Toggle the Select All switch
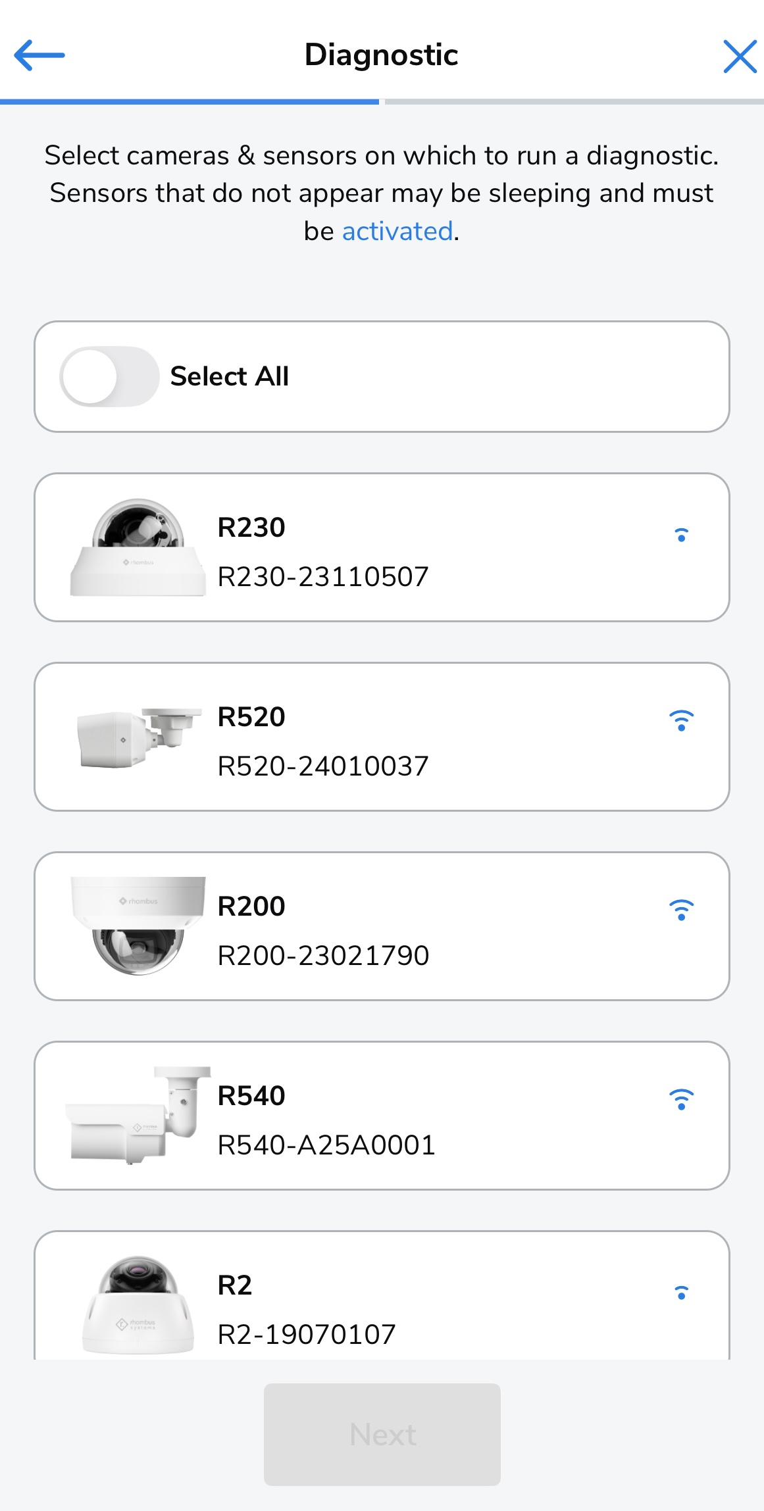The width and height of the screenshot is (764, 1511). [109, 376]
